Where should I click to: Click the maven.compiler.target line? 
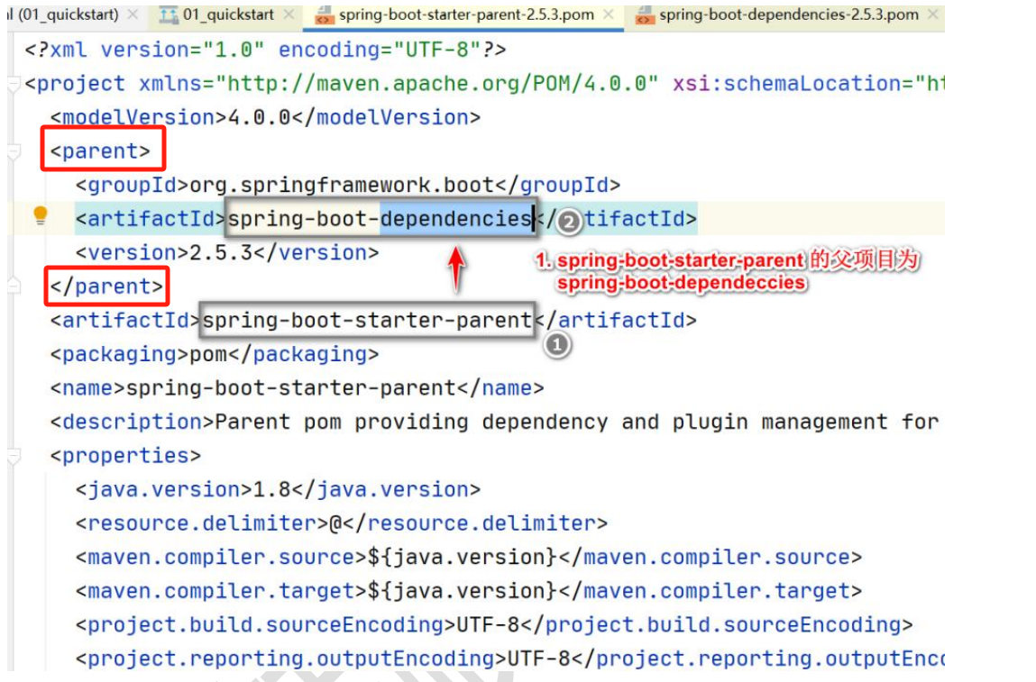coord(469,592)
